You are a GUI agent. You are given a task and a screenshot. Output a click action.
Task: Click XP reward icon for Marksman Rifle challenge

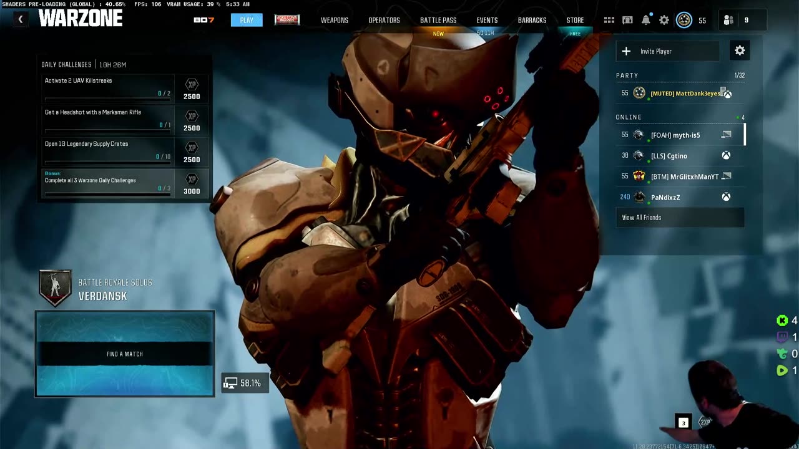(x=192, y=117)
